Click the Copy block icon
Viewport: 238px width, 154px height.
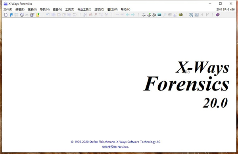tap(54, 15)
